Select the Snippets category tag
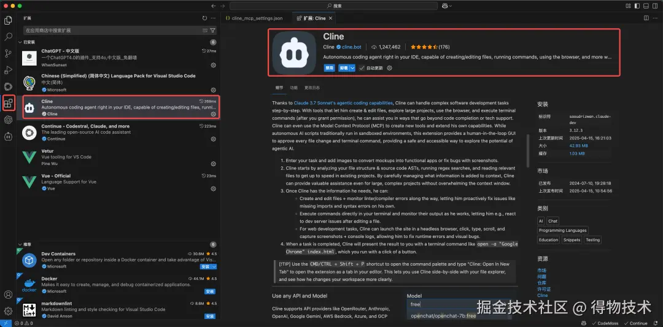The width and height of the screenshot is (663, 327). click(572, 239)
